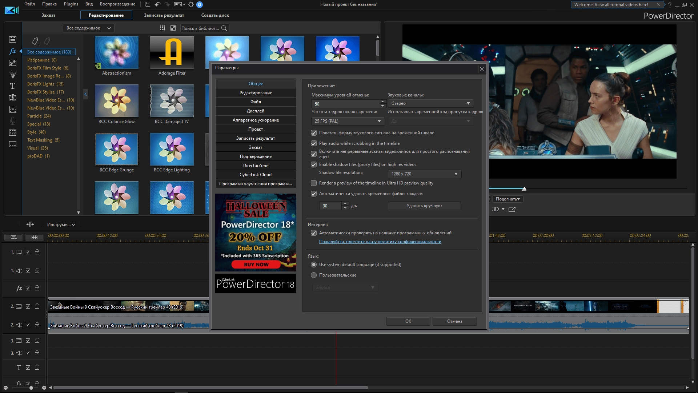Switch to Захват mode tab

tap(48, 15)
